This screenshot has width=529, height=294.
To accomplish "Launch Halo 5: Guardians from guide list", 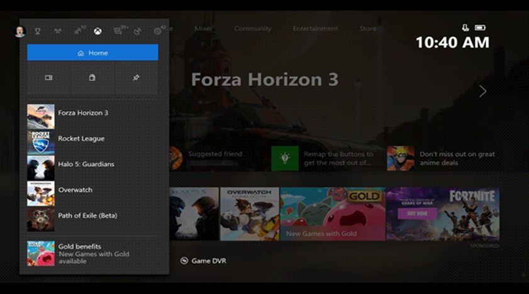I will coord(92,168).
